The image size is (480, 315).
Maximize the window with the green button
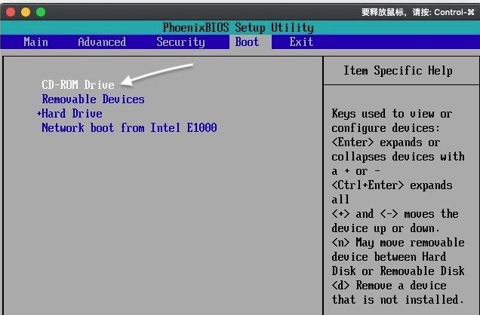coord(40,12)
